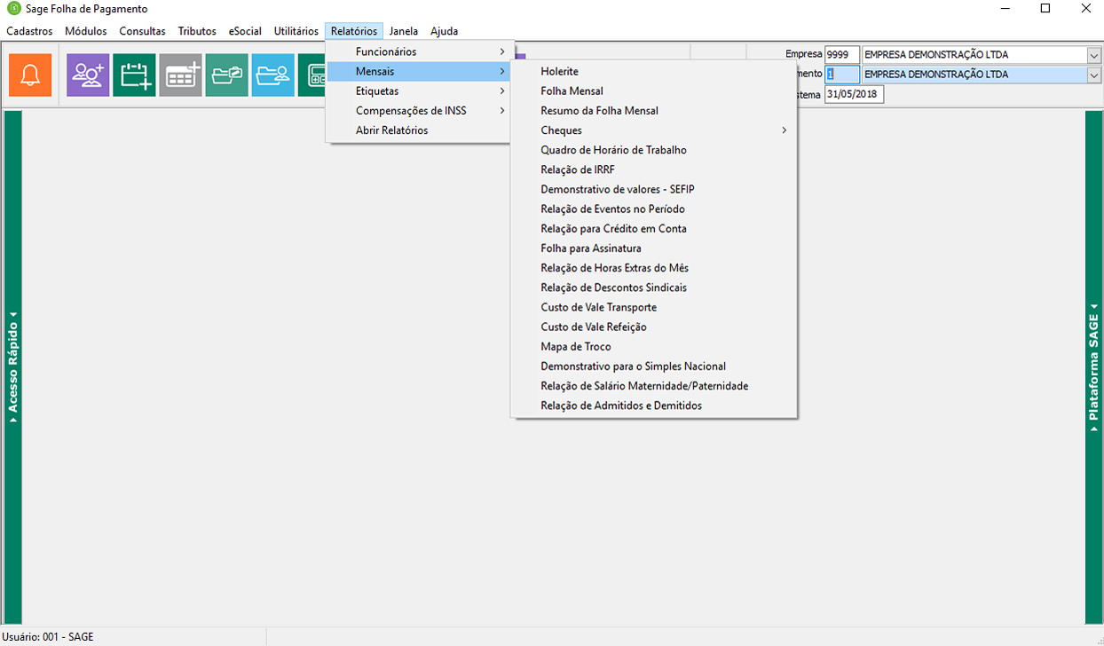This screenshot has height=646, width=1104.
Task: Choose Relação de IRRF report
Action: click(577, 169)
